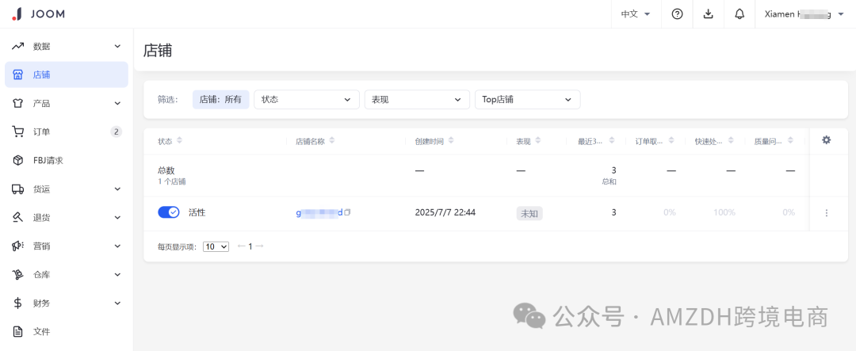The image size is (856, 351).
Task: Toggle the 活性 store status switch
Action: click(169, 212)
